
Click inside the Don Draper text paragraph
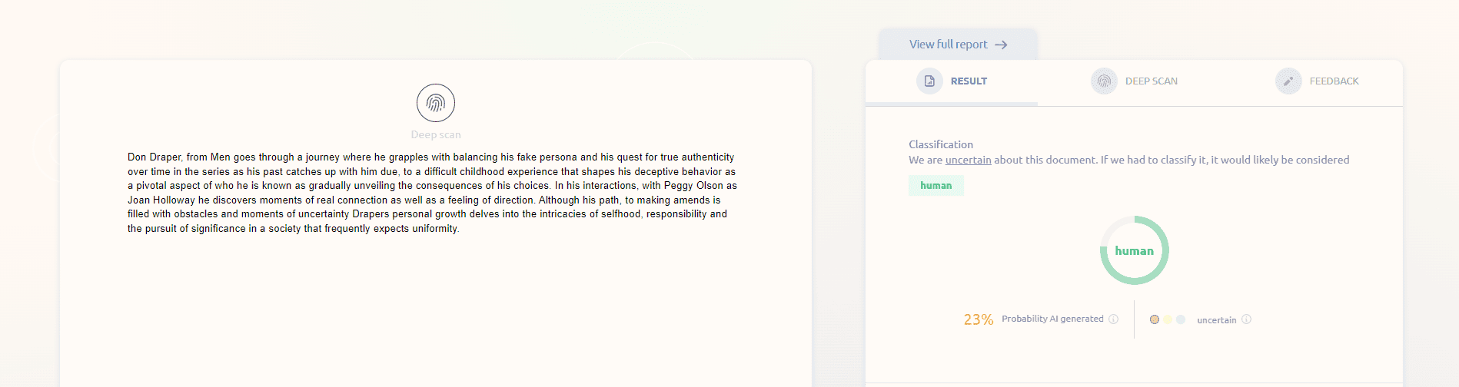point(432,193)
